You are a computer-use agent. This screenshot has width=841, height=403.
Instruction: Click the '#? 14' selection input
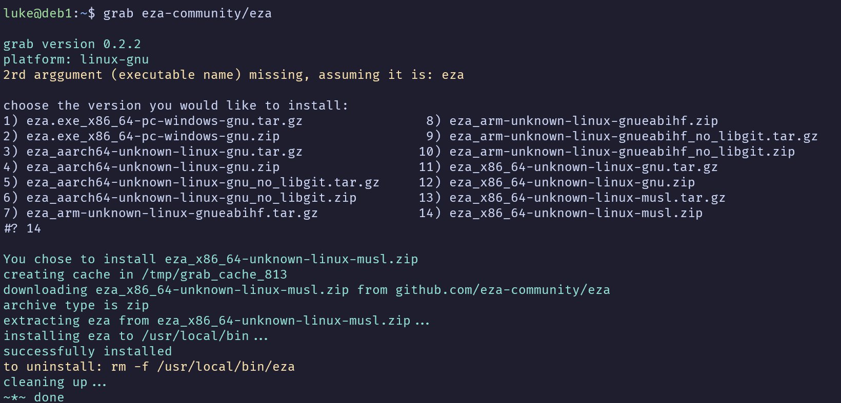coord(22,228)
